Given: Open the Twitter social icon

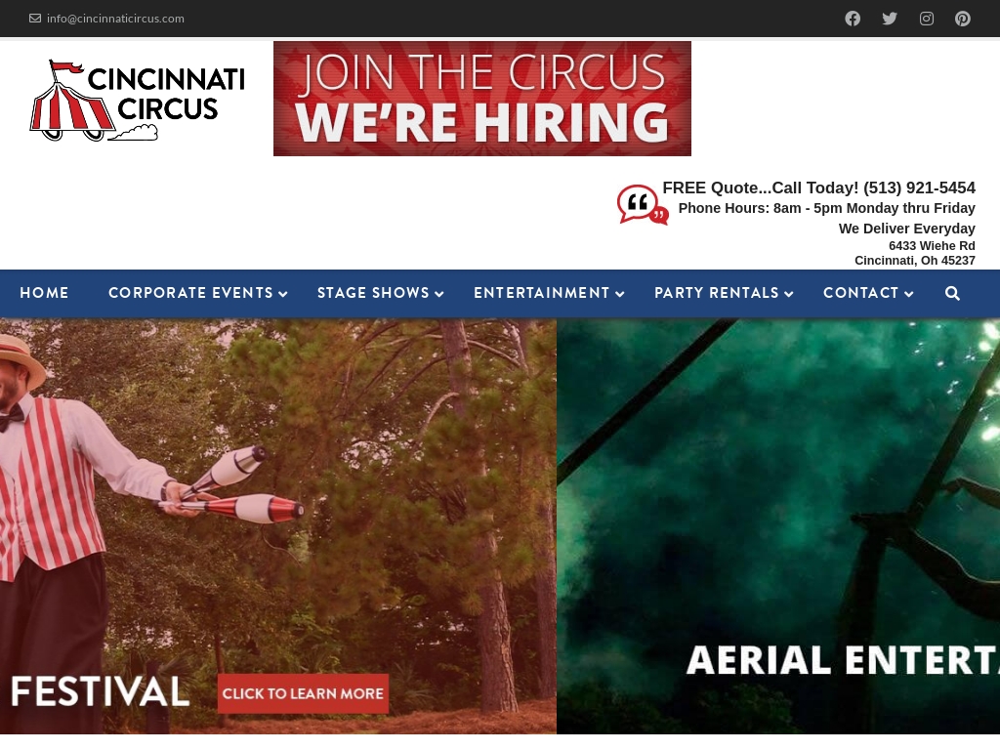Looking at the screenshot, I should (890, 19).
